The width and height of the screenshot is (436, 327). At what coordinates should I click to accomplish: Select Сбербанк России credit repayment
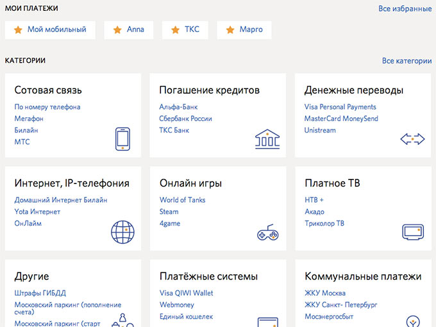[185, 119]
